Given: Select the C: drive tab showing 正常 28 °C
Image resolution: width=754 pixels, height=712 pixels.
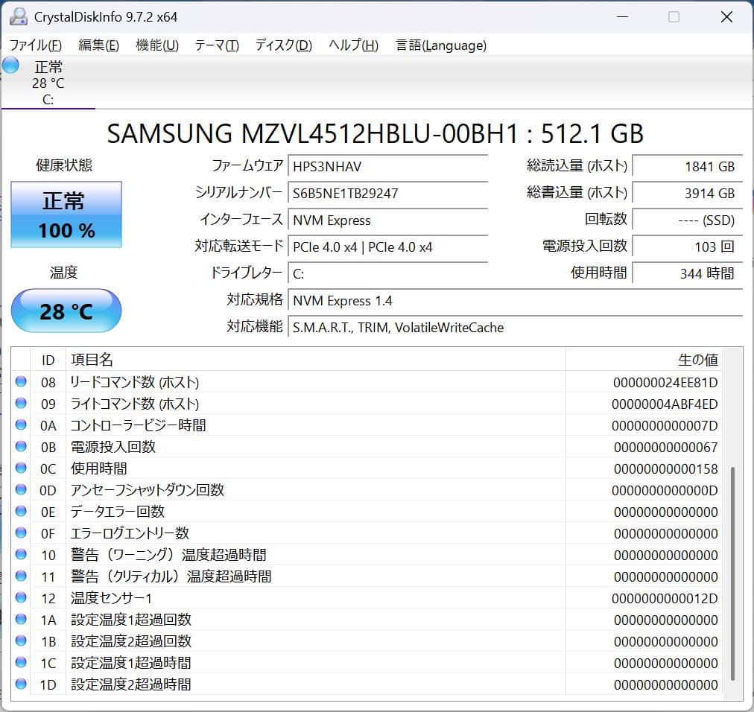Looking at the screenshot, I should [48, 83].
